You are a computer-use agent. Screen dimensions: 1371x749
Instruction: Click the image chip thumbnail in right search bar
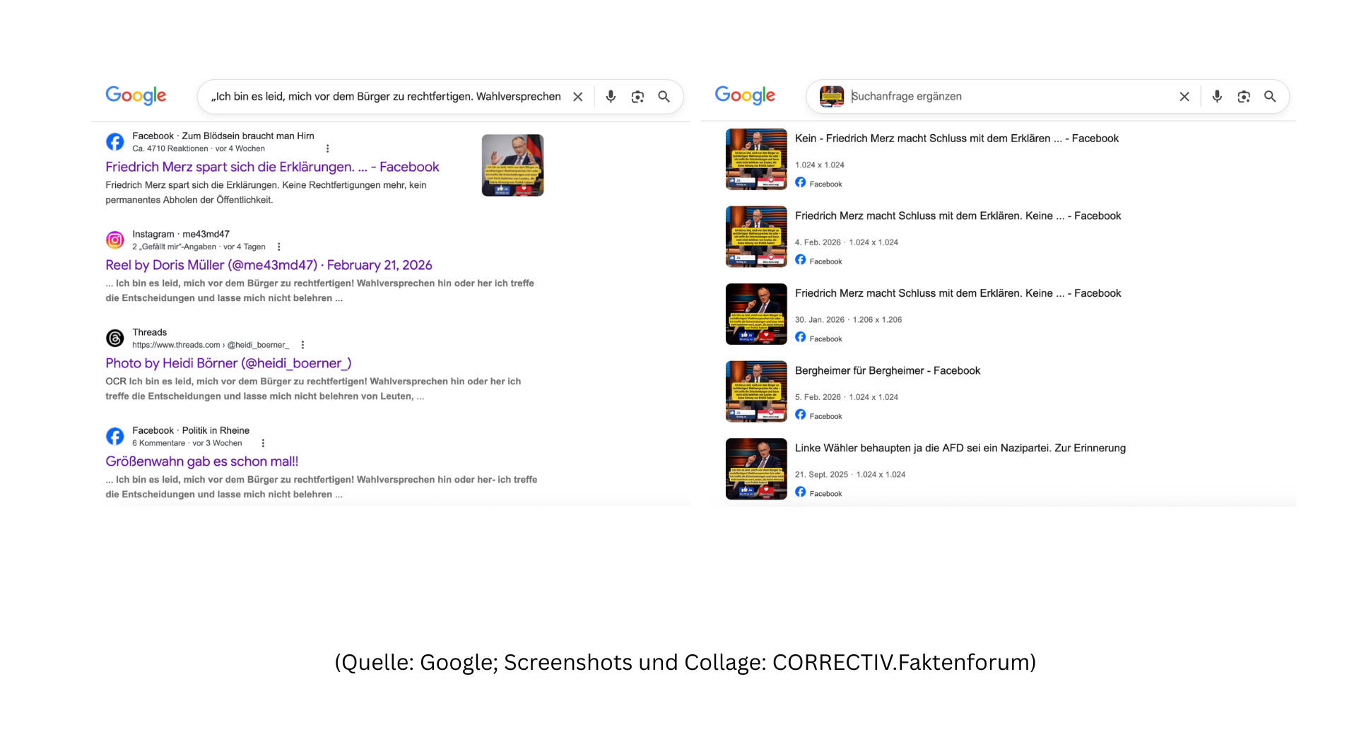[x=832, y=97]
